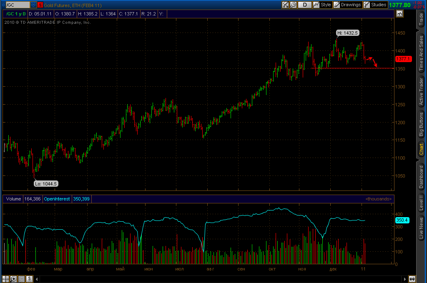Open the Studies menu
Screen dimensions: 427x283
coord(375,5)
